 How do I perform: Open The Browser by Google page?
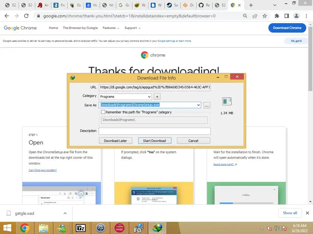coord(80,28)
